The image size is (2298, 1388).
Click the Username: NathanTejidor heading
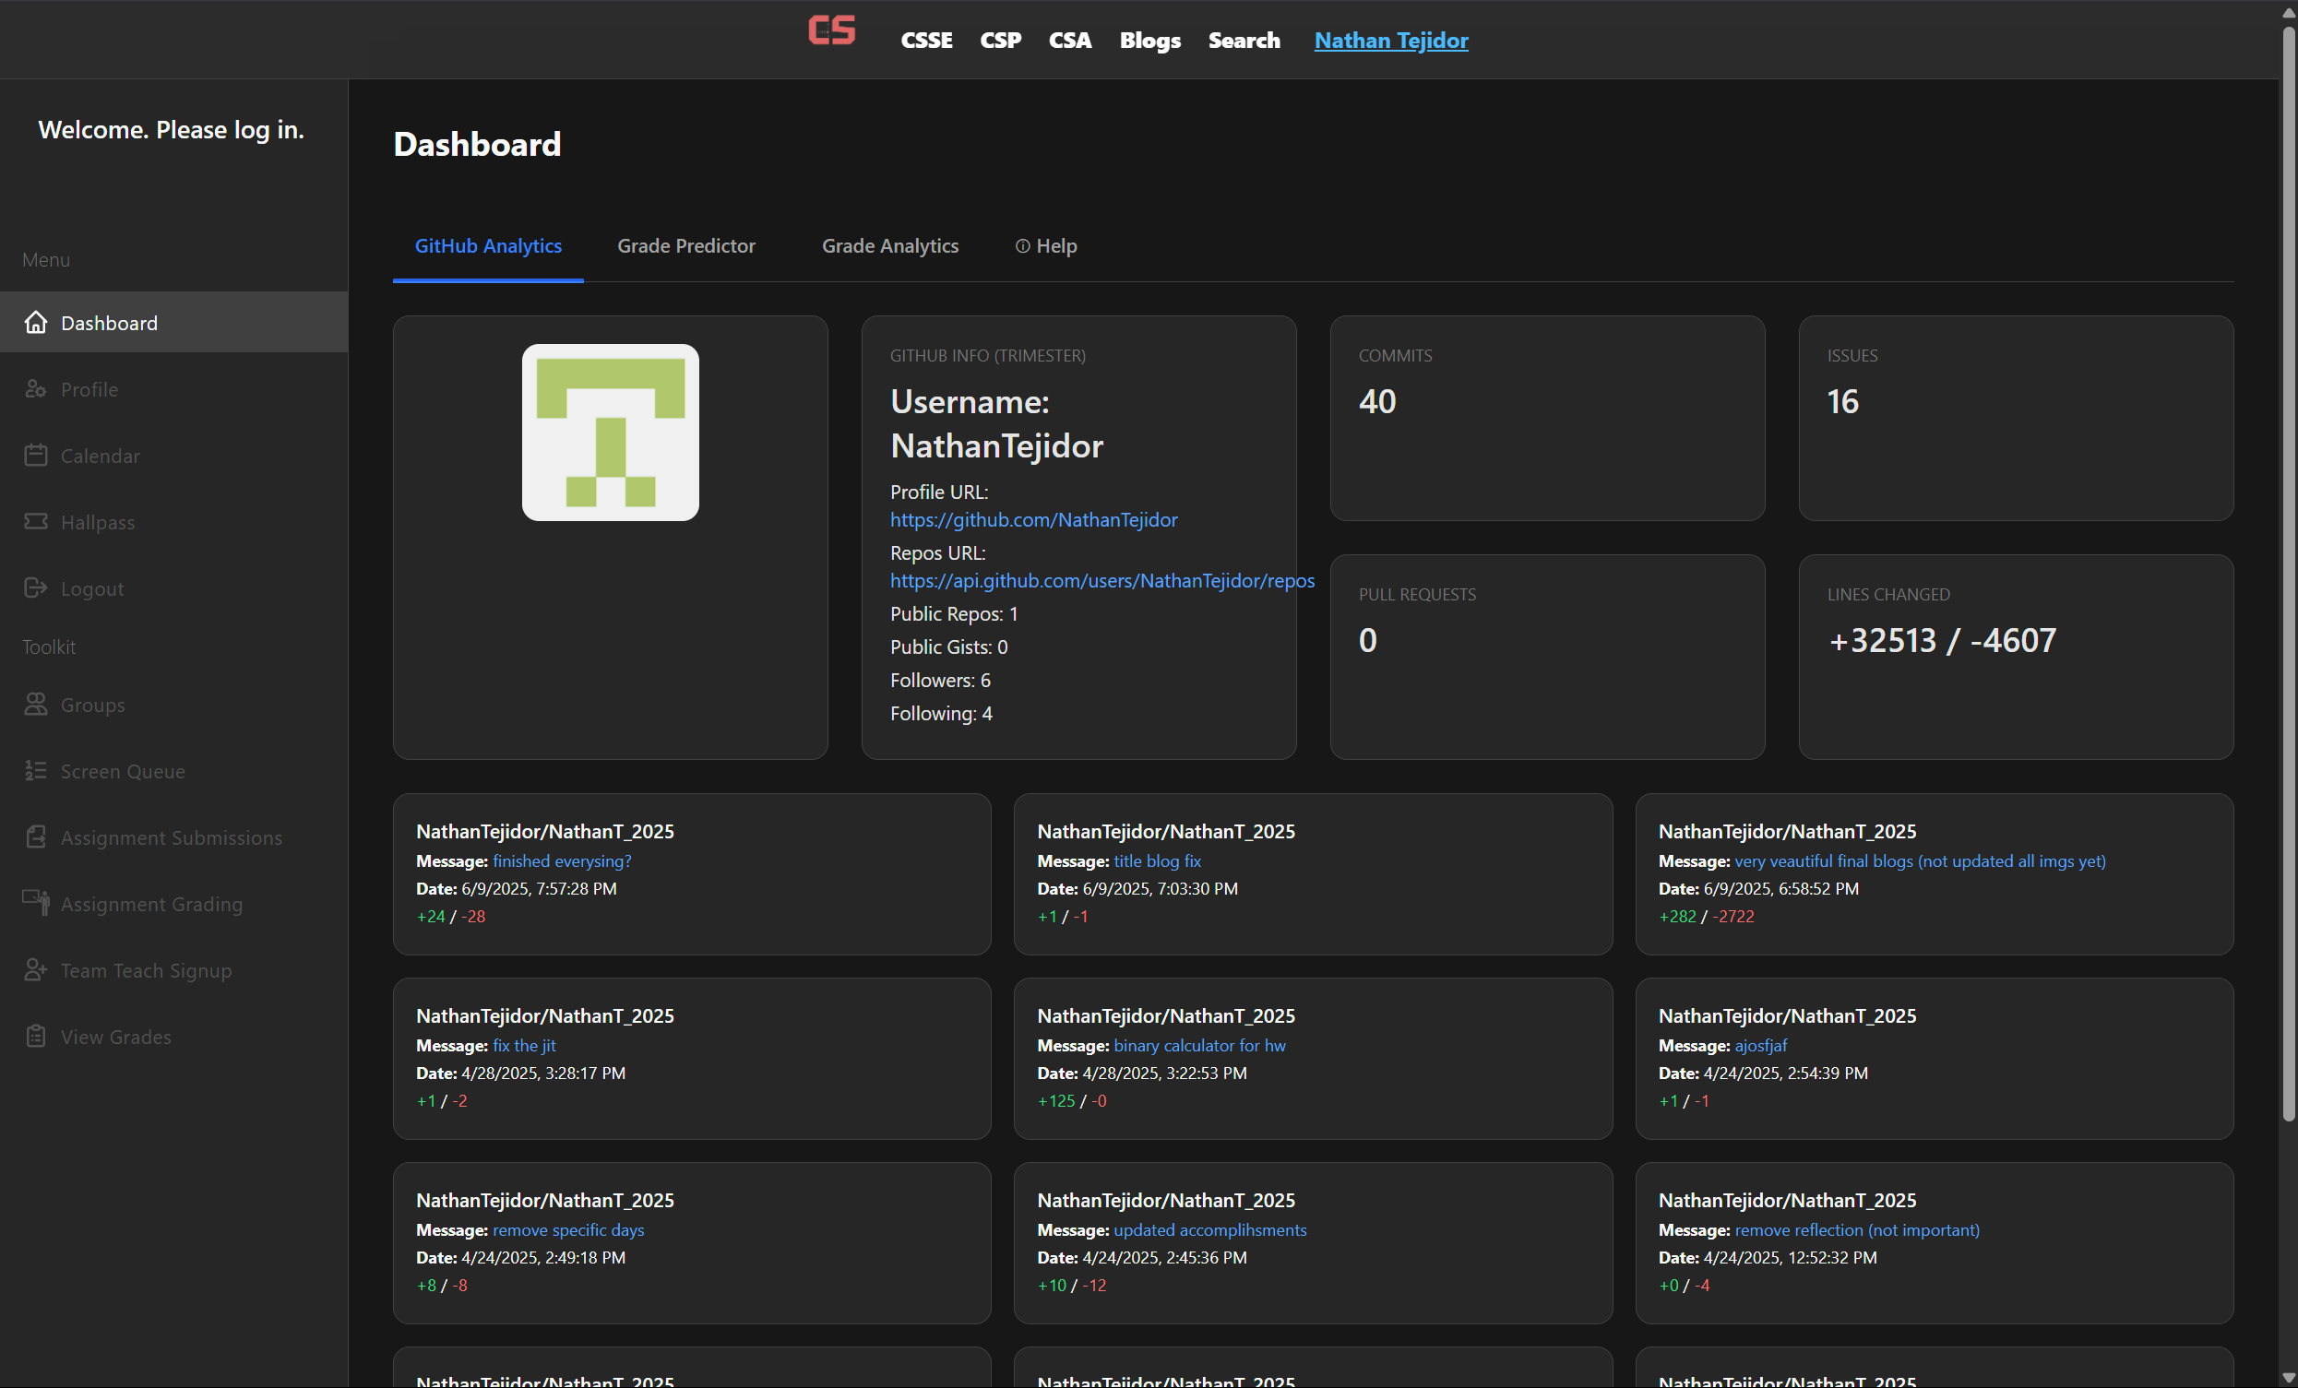tap(996, 423)
